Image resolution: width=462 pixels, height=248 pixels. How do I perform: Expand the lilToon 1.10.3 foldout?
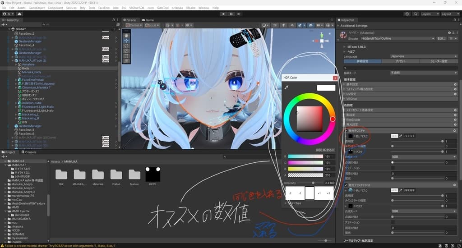click(344, 47)
